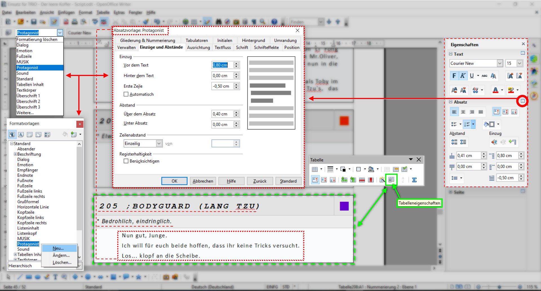Switch to the Schrifteffekte tab
Viewport: 541px width, 291px height.
(x=266, y=48)
